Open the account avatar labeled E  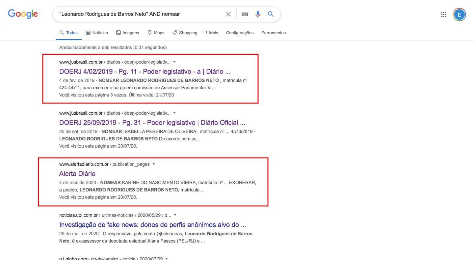tap(460, 14)
